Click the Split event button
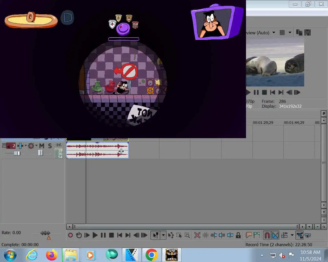This screenshot has width=328, height=262. click(230, 235)
